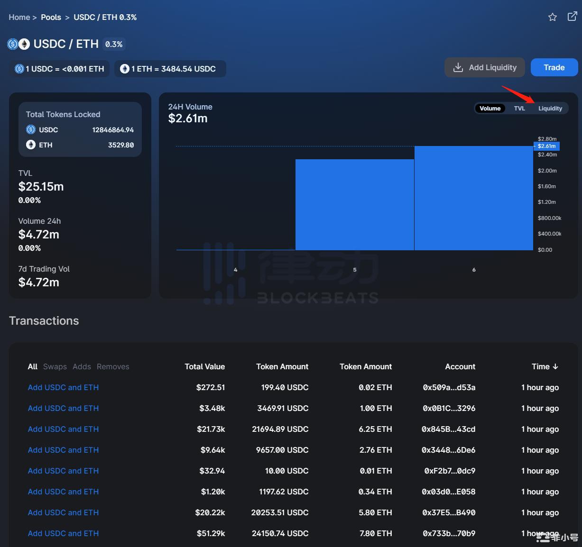
Task: Open account 0x3448...6De6
Action: pyautogui.click(x=449, y=450)
